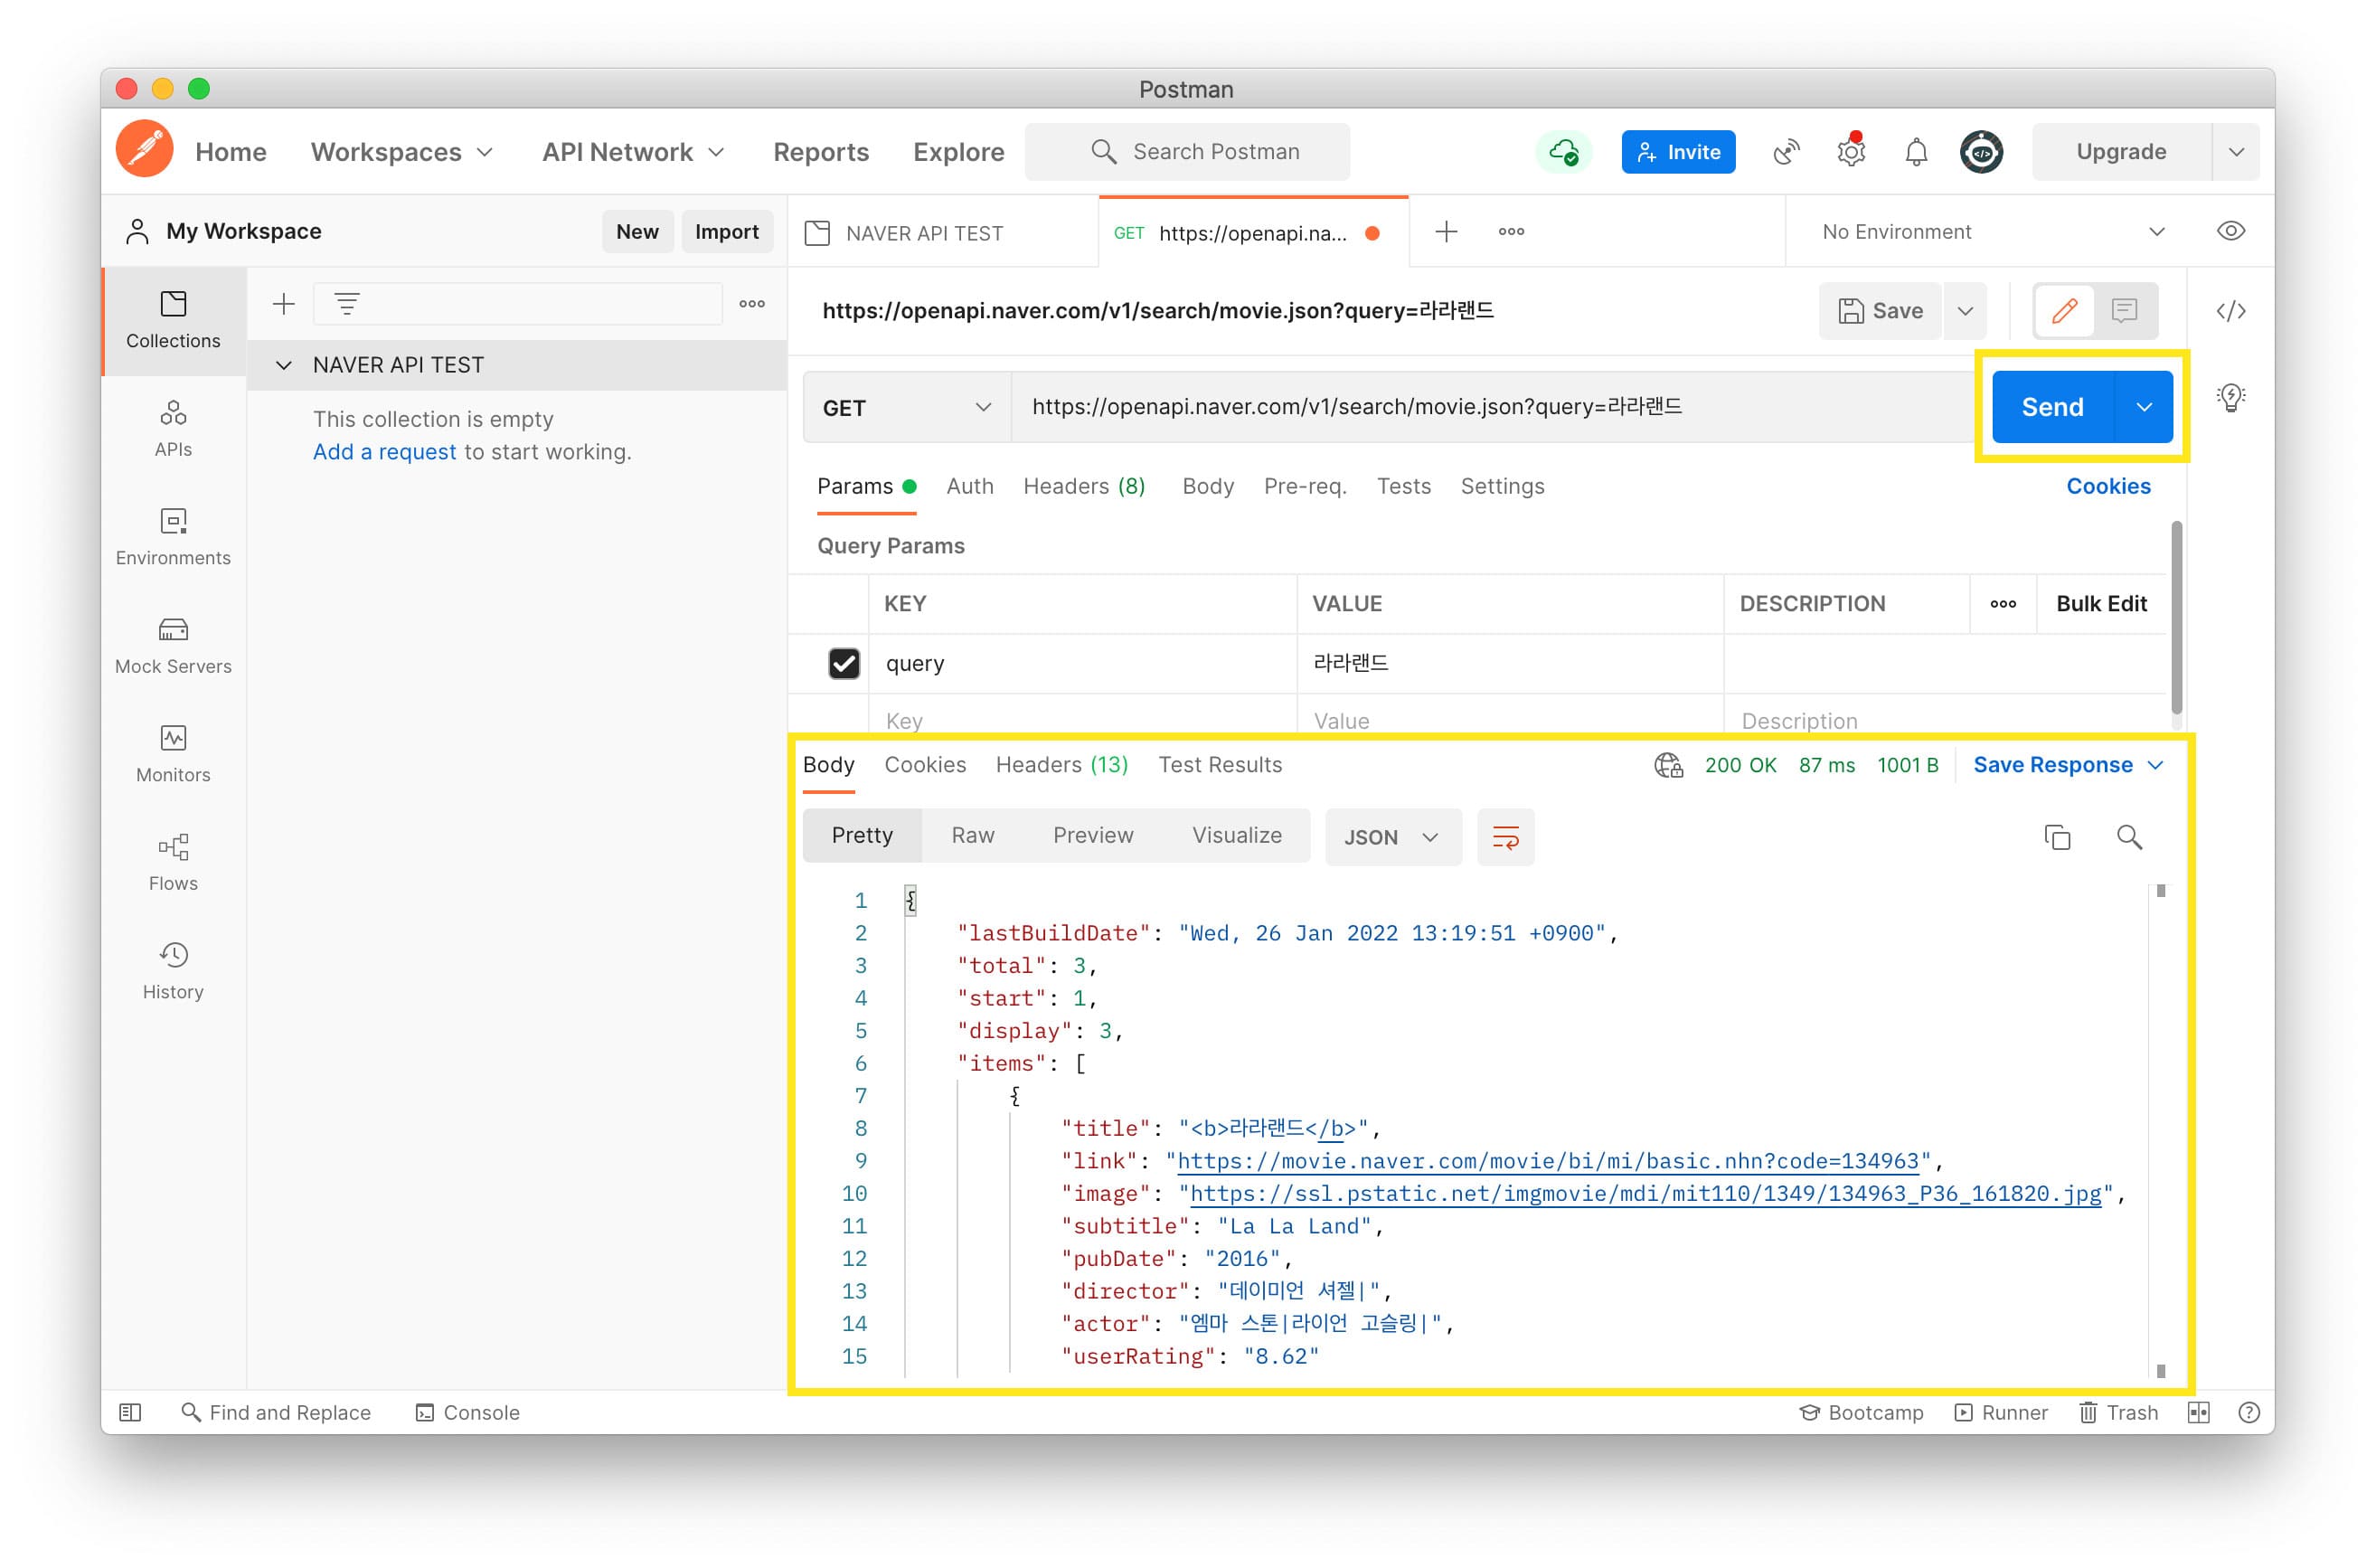Viewport: 2376px width, 1568px height.
Task: Uncheck the query parameter checkbox
Action: (844, 663)
